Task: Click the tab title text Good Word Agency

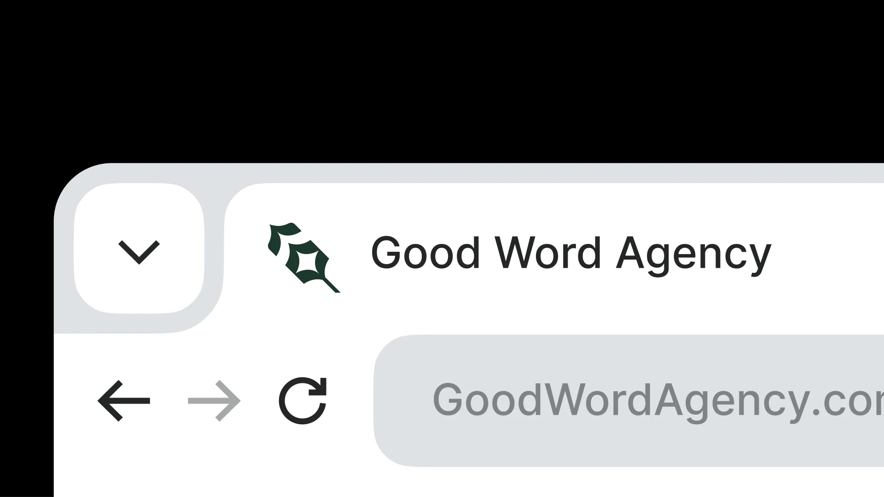Action: pyautogui.click(x=571, y=254)
